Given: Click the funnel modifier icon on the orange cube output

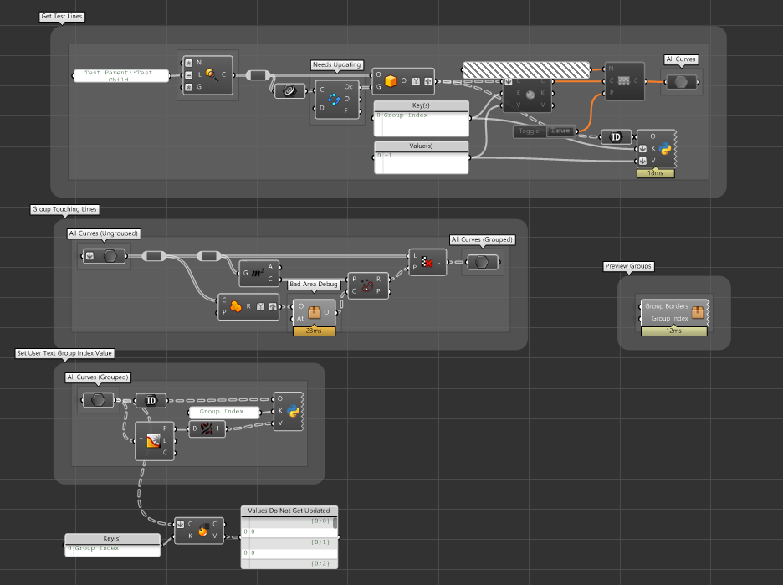Looking at the screenshot, I should [416, 81].
